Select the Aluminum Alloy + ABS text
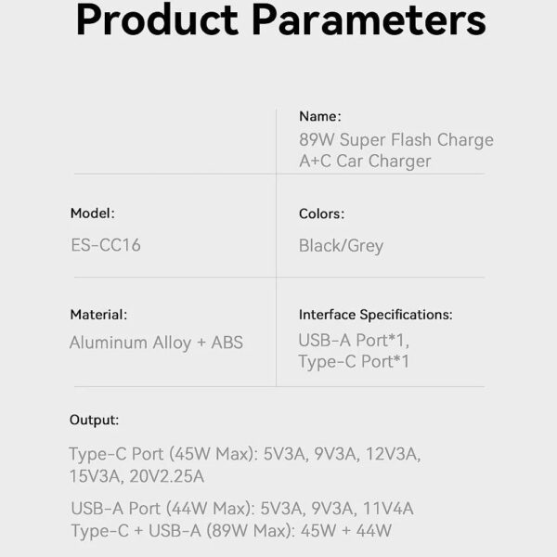Image resolution: width=557 pixels, height=557 pixels. point(156,343)
